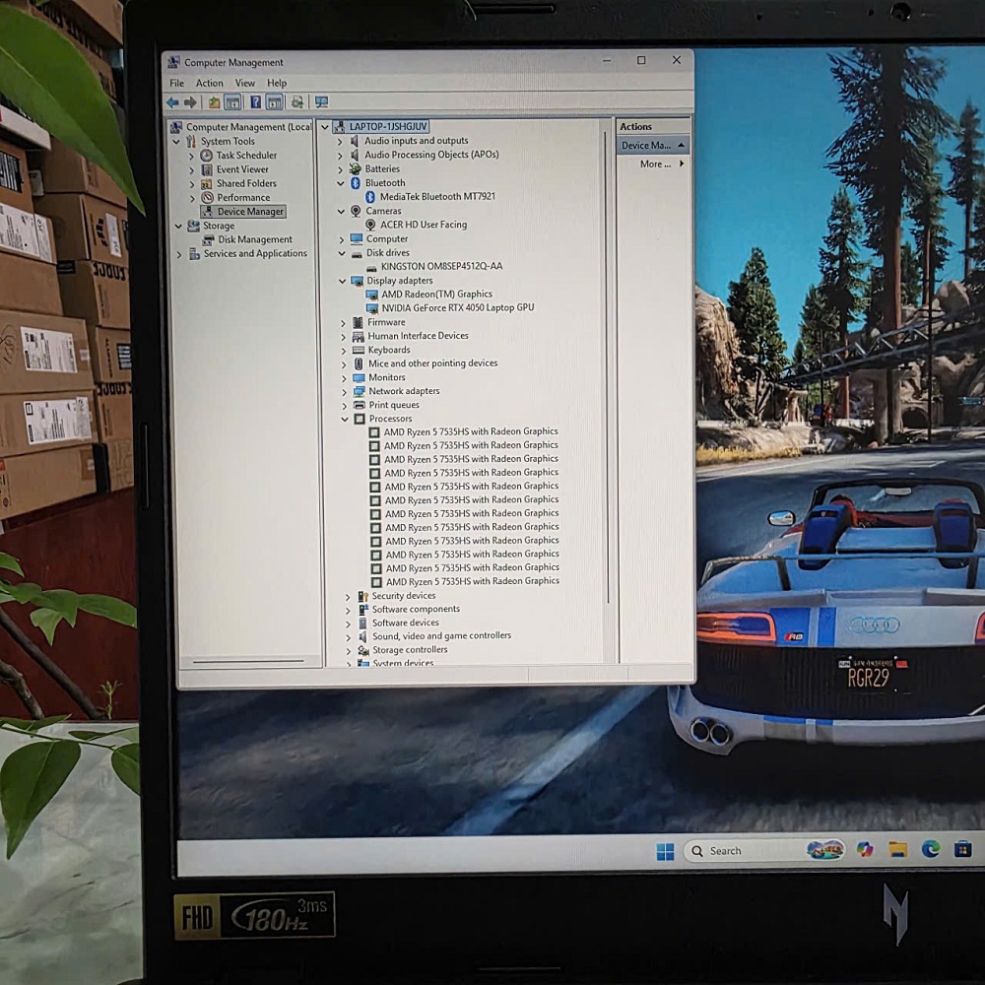The width and height of the screenshot is (985, 985).
Task: Click the console tree horizontal scrollbar
Action: pos(248,661)
